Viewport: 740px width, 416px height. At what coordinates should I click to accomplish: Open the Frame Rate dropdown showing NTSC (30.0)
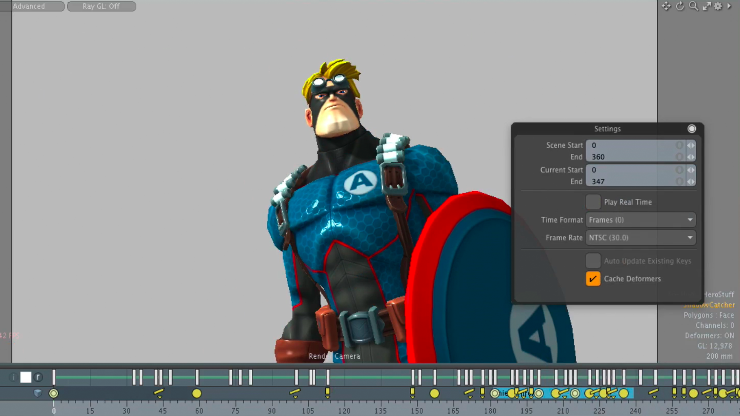click(x=640, y=238)
